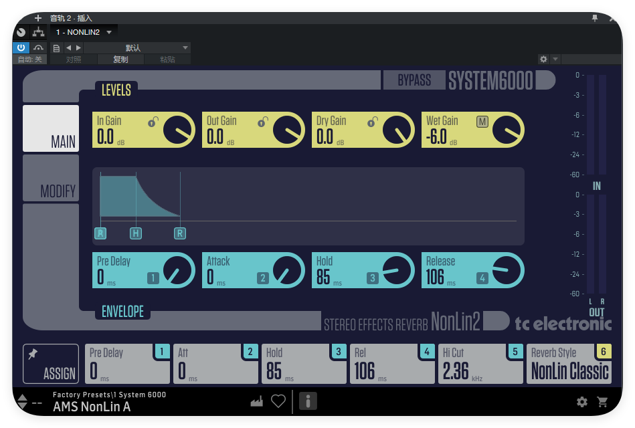Click the 自动: 关 automation button
The width and height of the screenshot is (635, 428).
coord(30,60)
